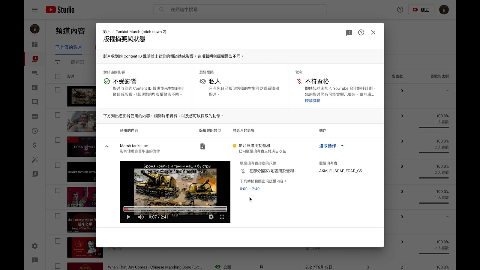Open the Comments icon in the sidebar
Viewport: 480px width, 270px height.
point(35,102)
